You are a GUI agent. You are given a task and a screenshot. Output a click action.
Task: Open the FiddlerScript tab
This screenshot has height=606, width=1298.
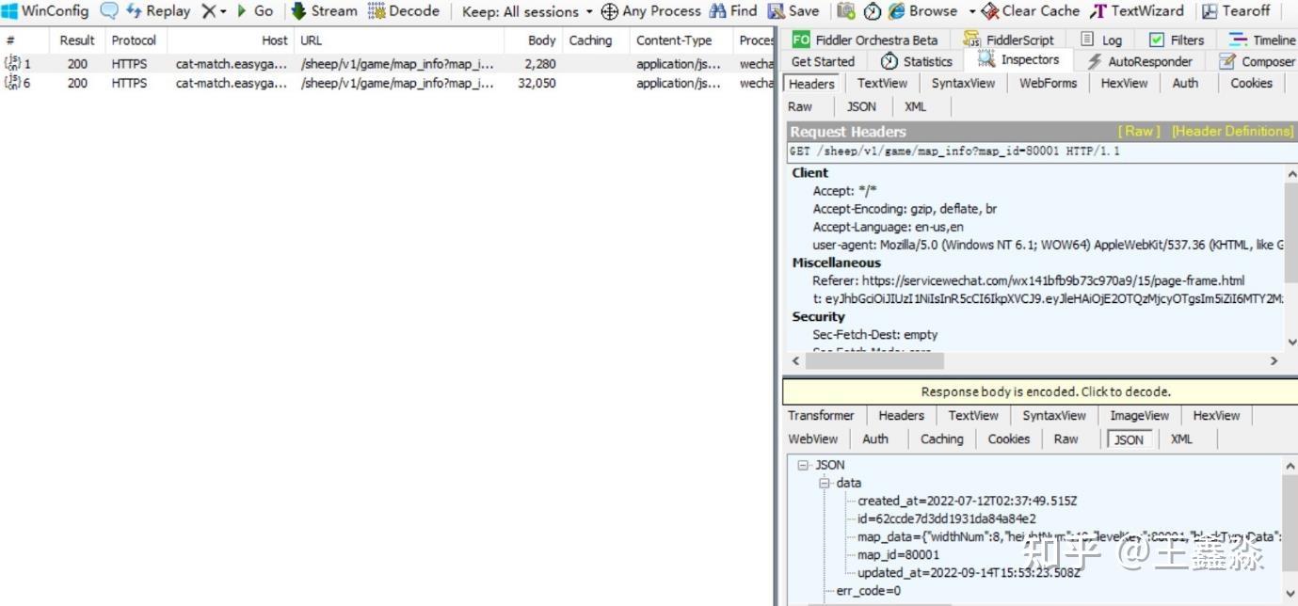(x=1008, y=40)
